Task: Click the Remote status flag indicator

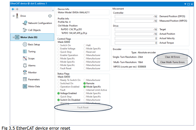Action: [x=84, y=83]
